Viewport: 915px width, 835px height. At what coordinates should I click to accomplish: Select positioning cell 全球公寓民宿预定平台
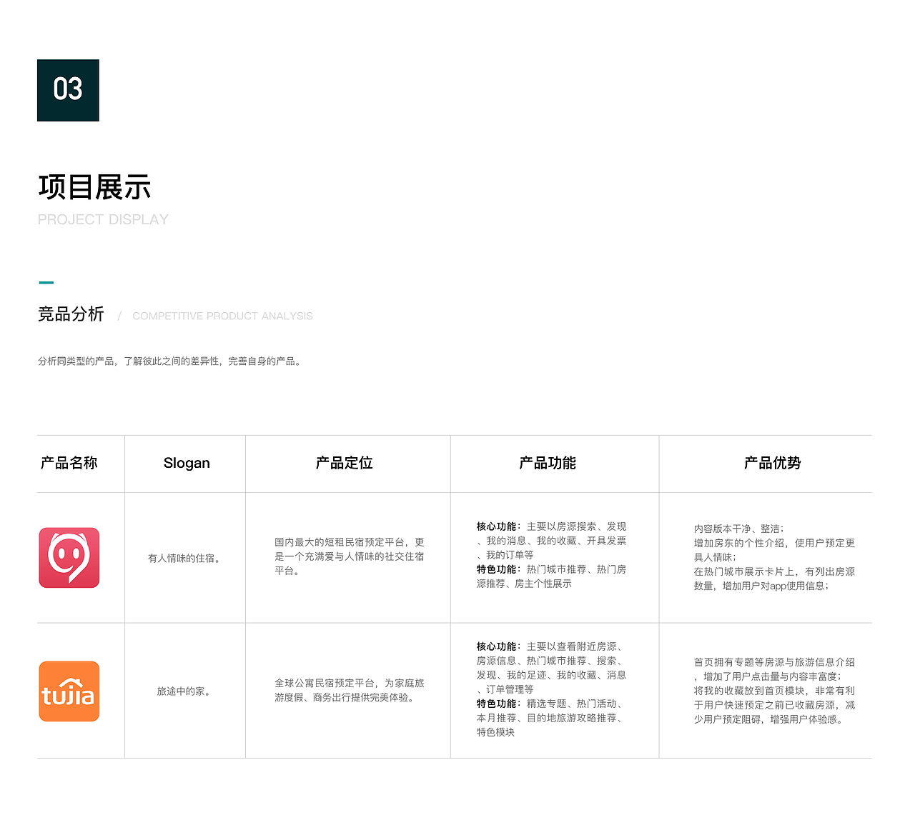coord(350,691)
